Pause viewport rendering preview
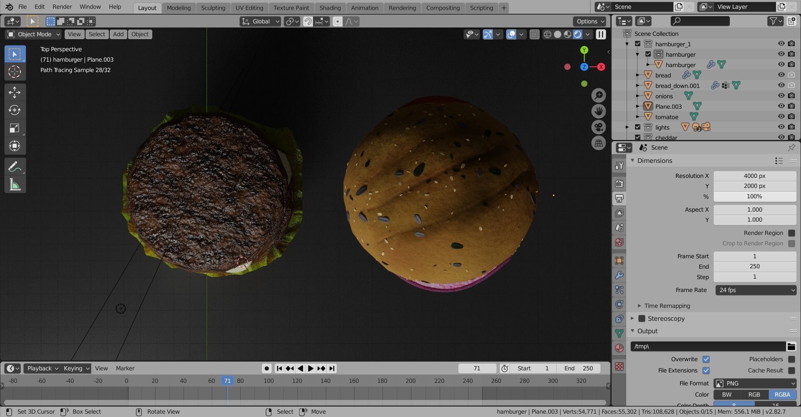 coord(601,34)
